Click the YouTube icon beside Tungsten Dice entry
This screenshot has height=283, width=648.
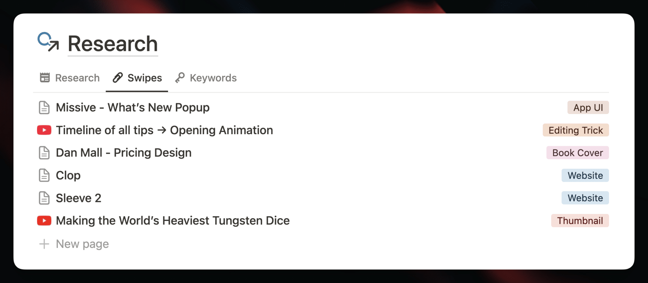pos(44,221)
